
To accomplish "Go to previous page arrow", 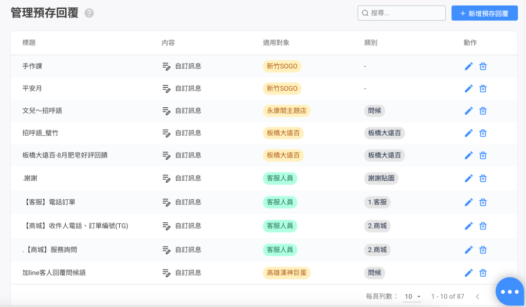I will coord(477,297).
